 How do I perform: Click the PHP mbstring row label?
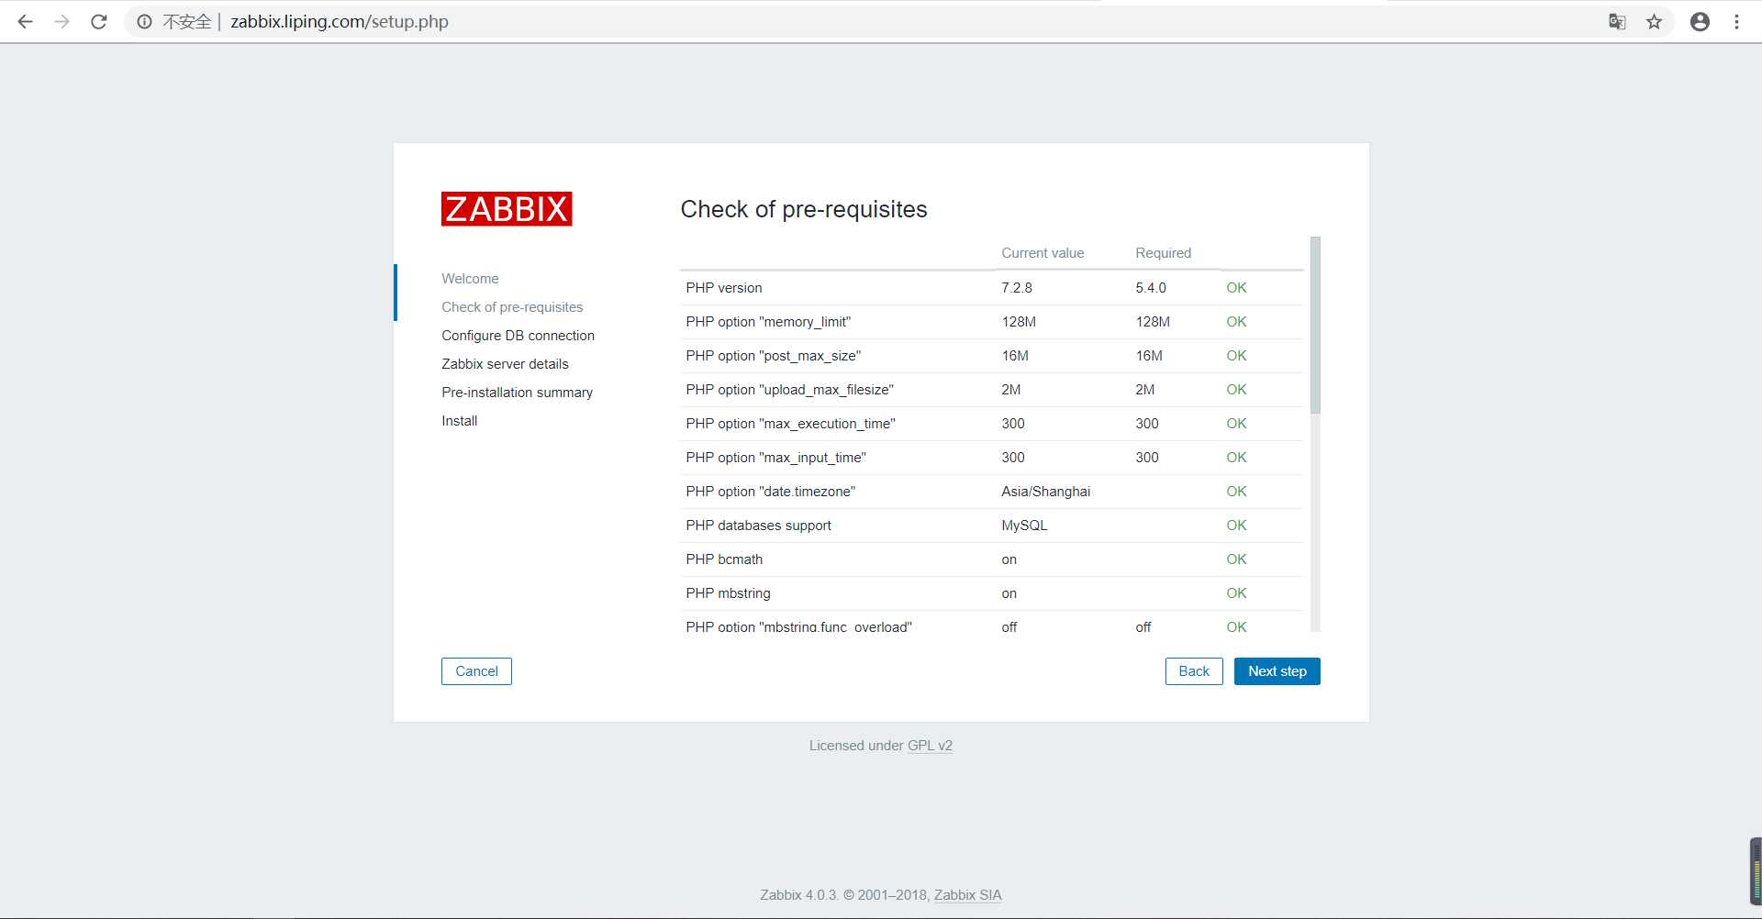[728, 593]
